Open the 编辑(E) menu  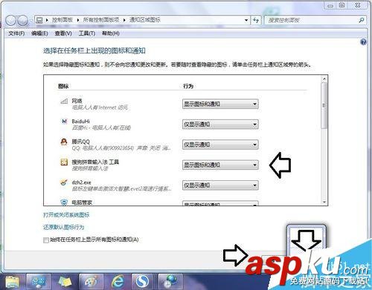pyautogui.click(x=39, y=33)
